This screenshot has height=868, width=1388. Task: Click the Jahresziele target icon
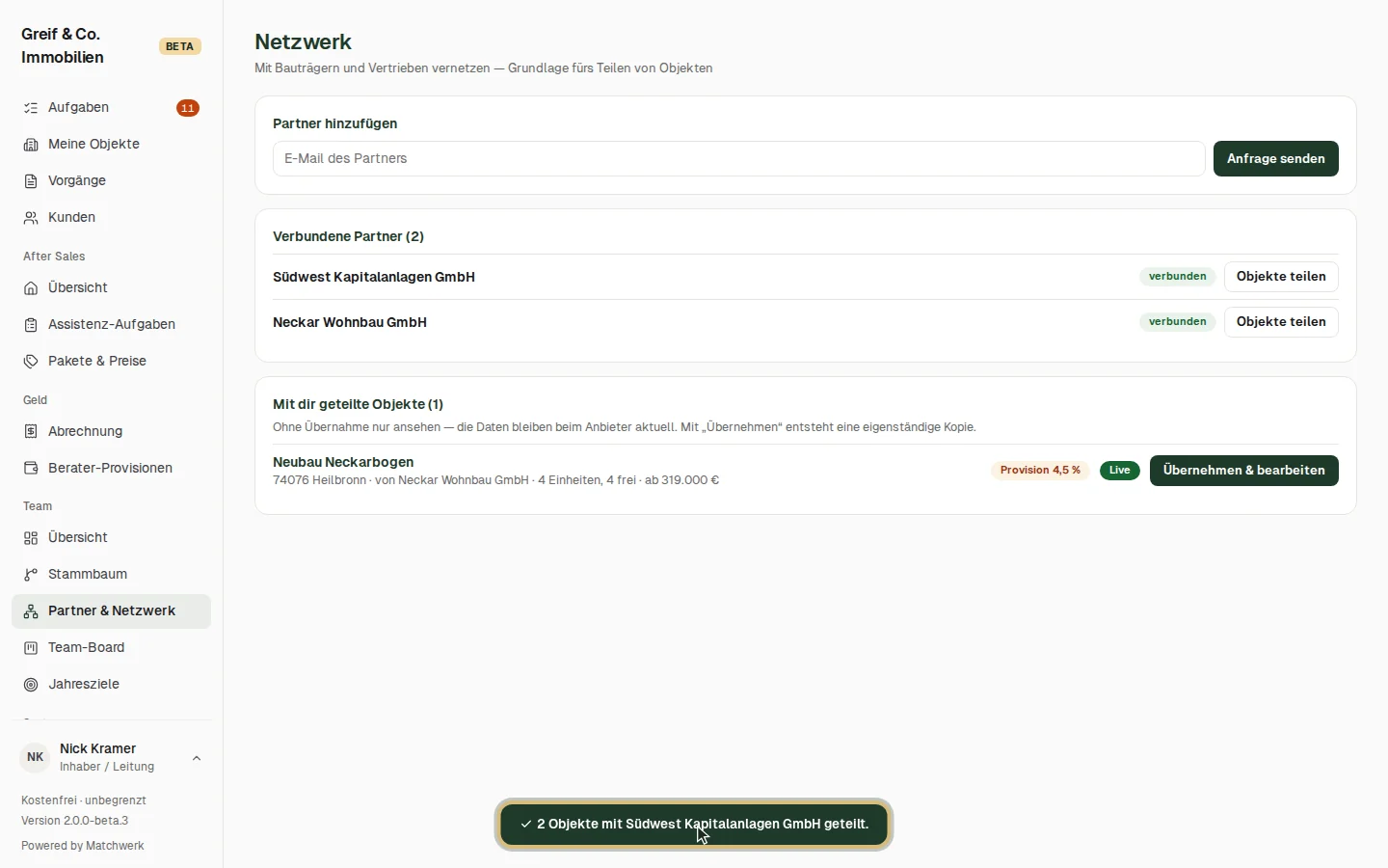point(31,685)
